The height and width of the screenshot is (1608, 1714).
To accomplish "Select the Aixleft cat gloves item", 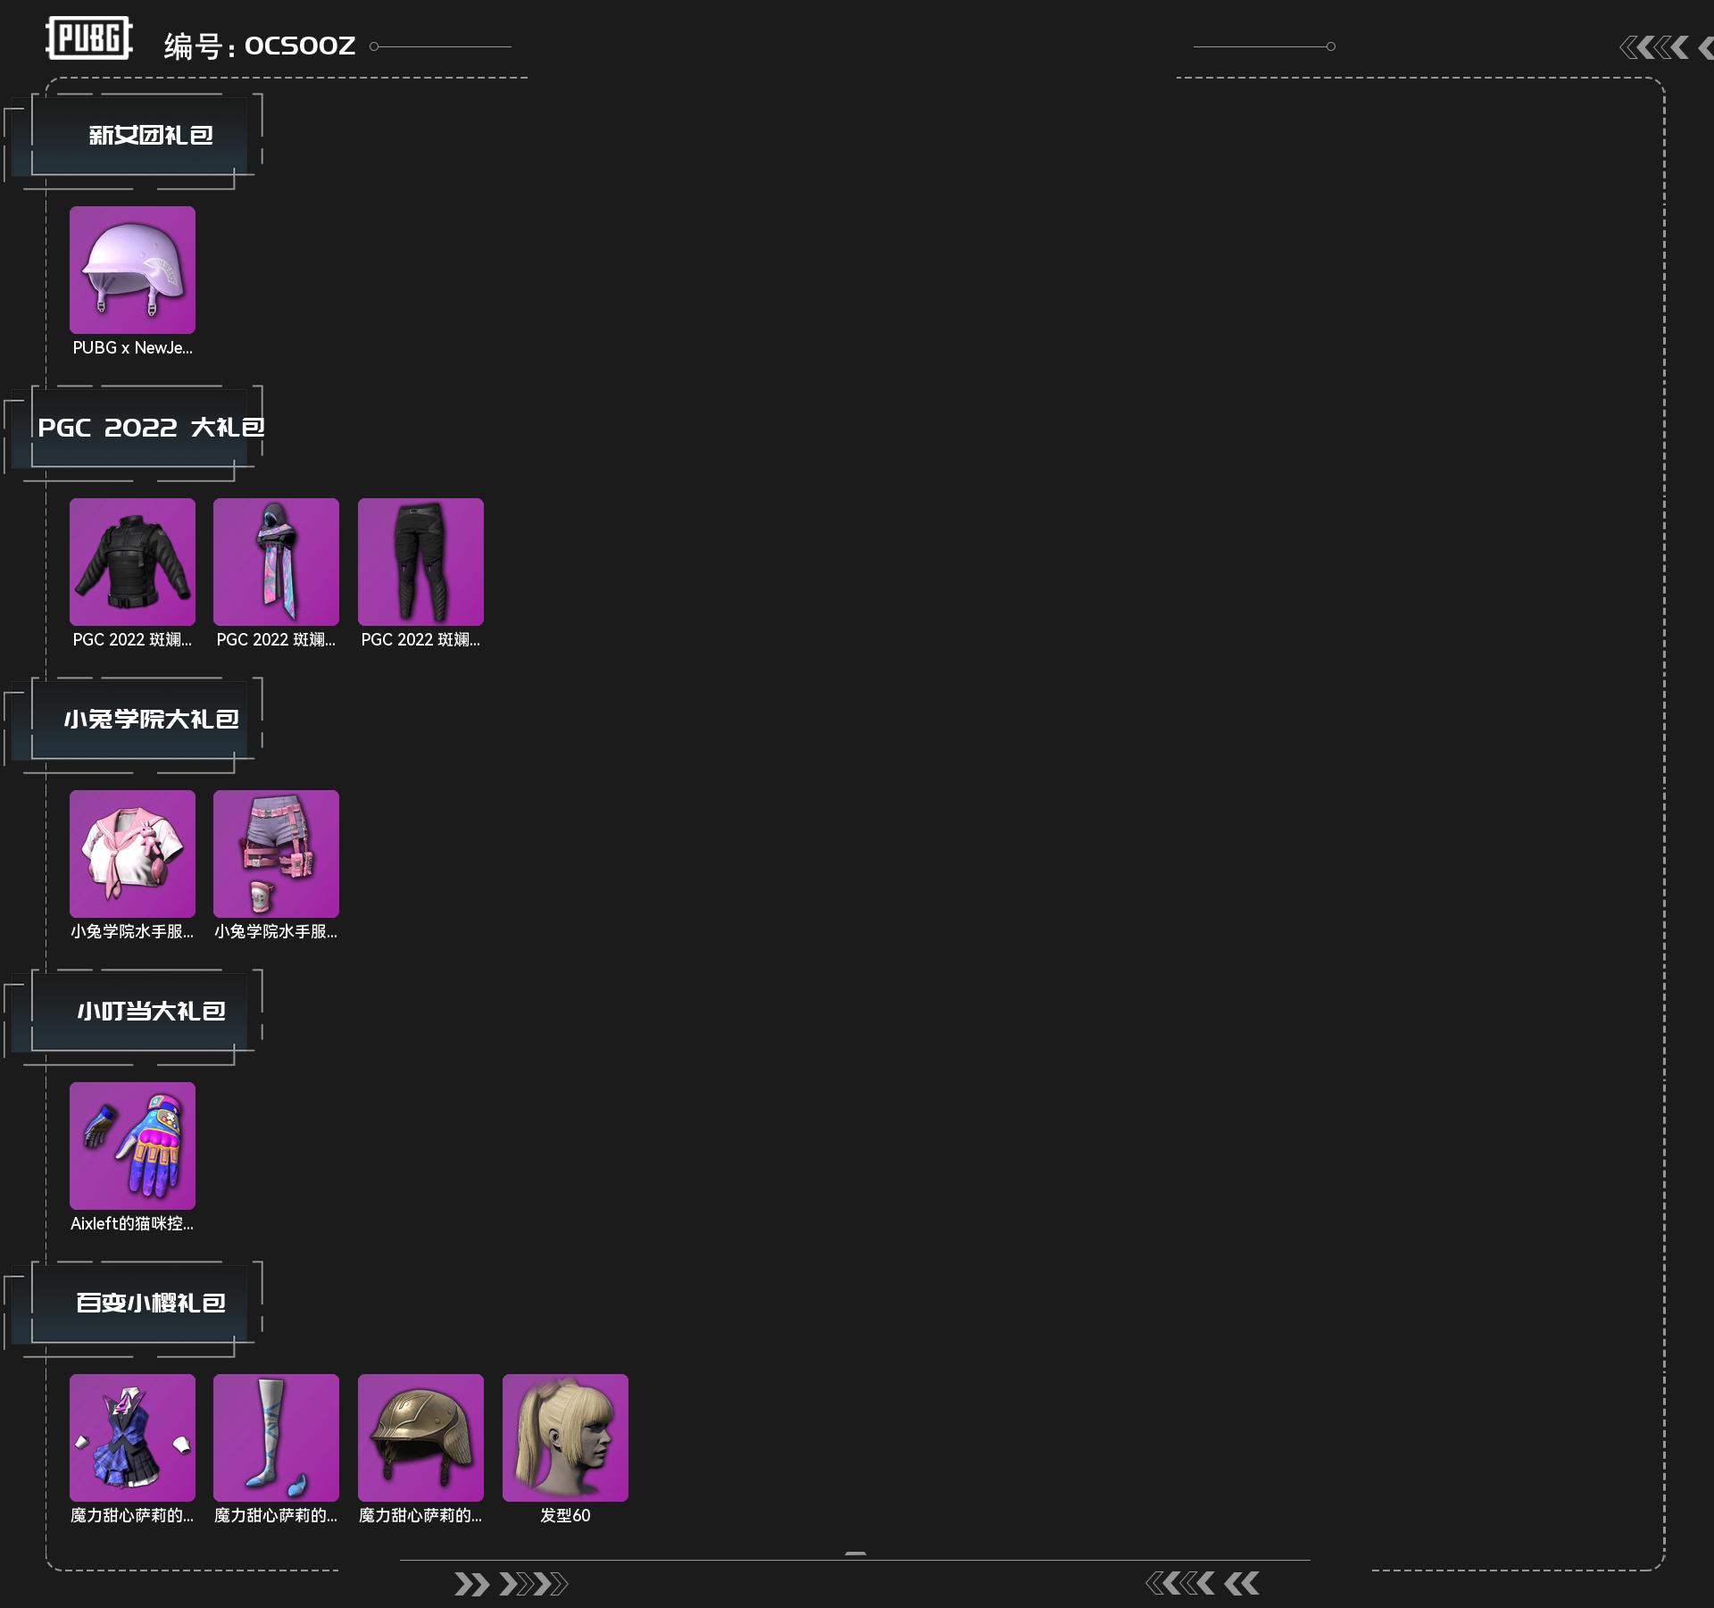I will 132,1146.
